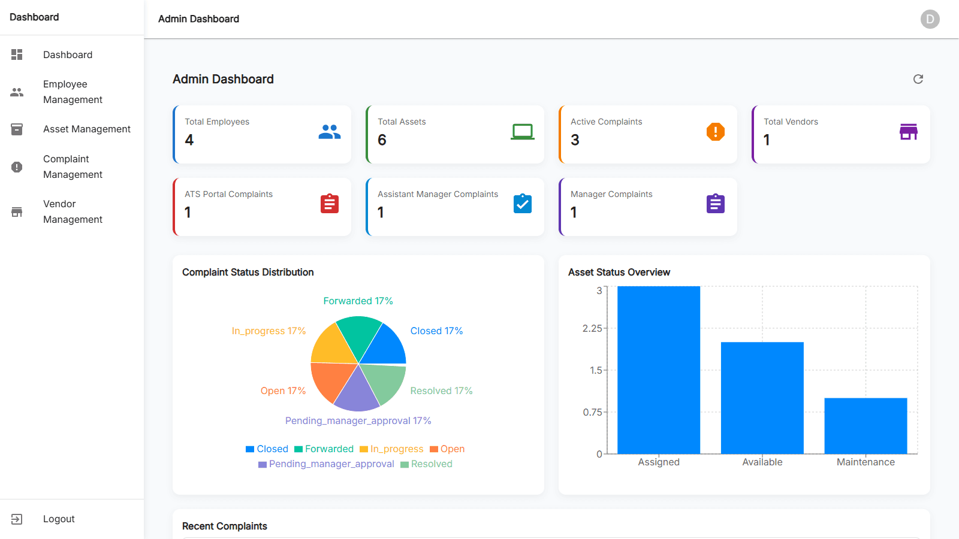Click the Assistant Manager Complaints label
This screenshot has height=539, width=959.
[438, 194]
